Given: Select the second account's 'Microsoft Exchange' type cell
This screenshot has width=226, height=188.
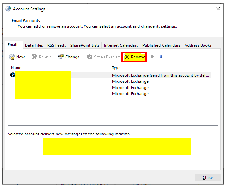Looking at the screenshot, I should click(130, 81).
